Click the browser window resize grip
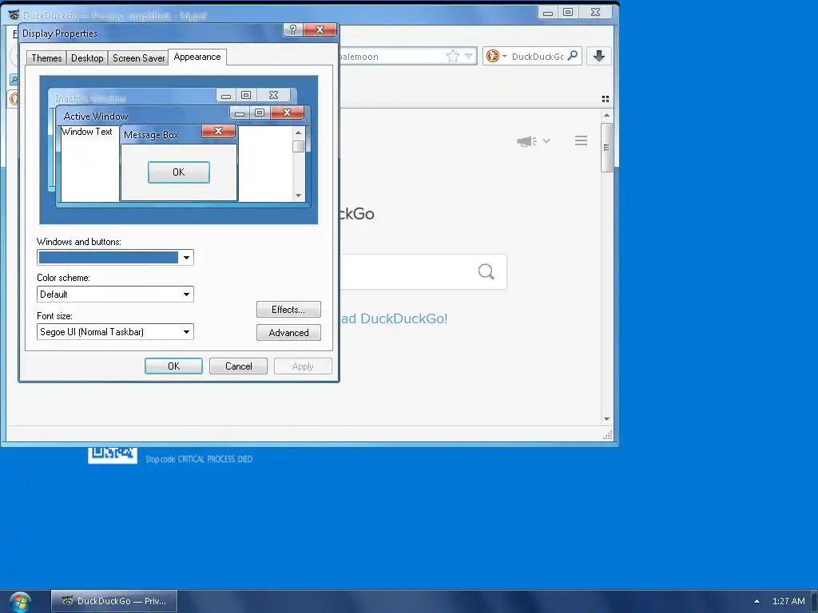818x613 pixels. pos(608,435)
